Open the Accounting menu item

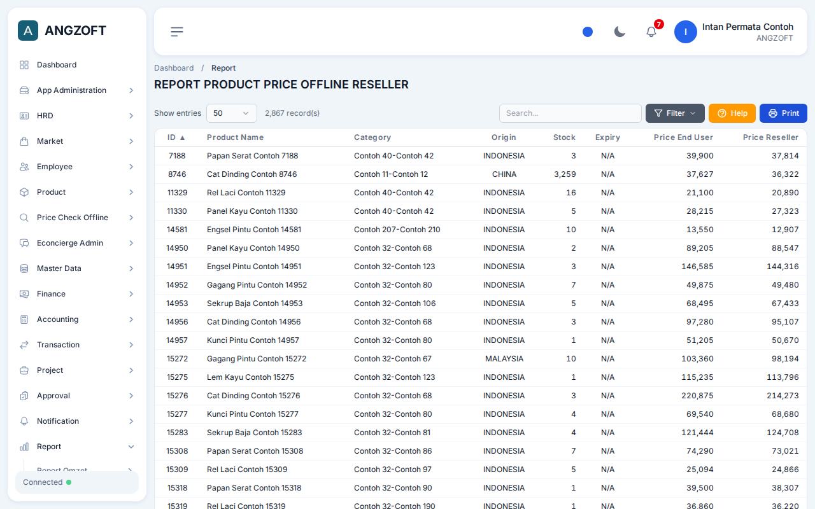click(77, 319)
